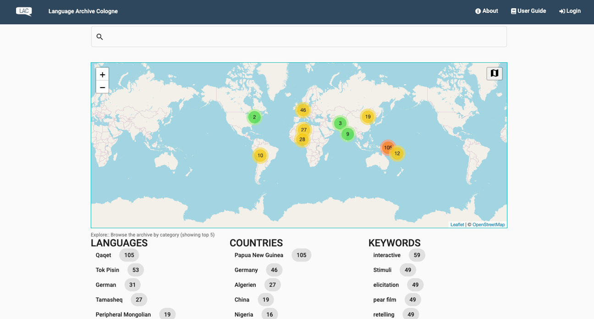Zoom in on the map
Image resolution: width=594 pixels, height=319 pixels.
click(102, 75)
